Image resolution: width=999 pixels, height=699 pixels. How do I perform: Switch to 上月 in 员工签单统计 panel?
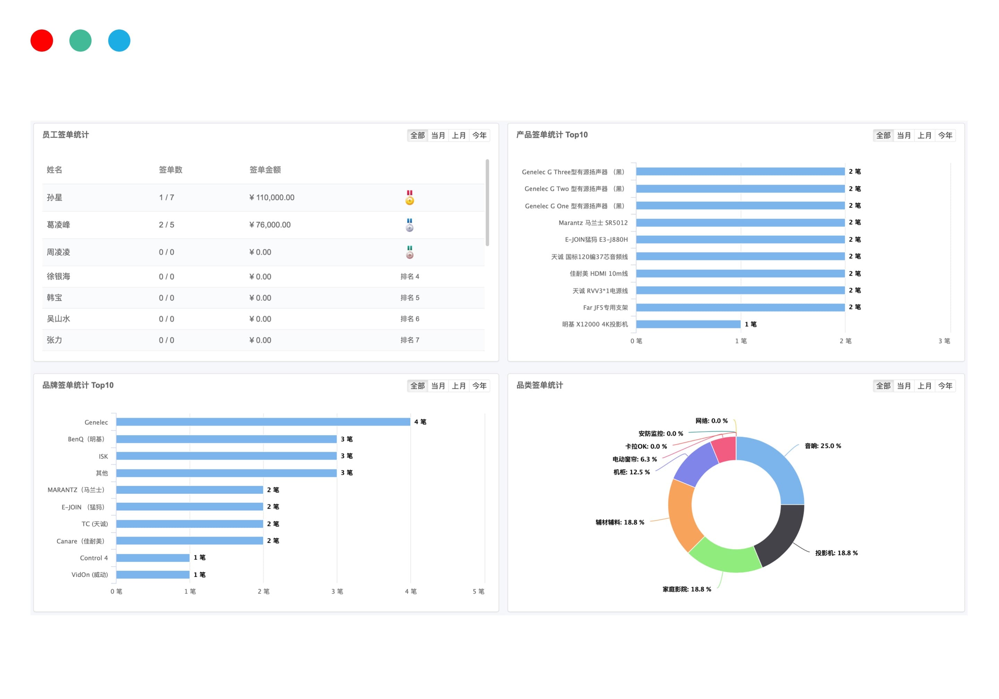459,135
